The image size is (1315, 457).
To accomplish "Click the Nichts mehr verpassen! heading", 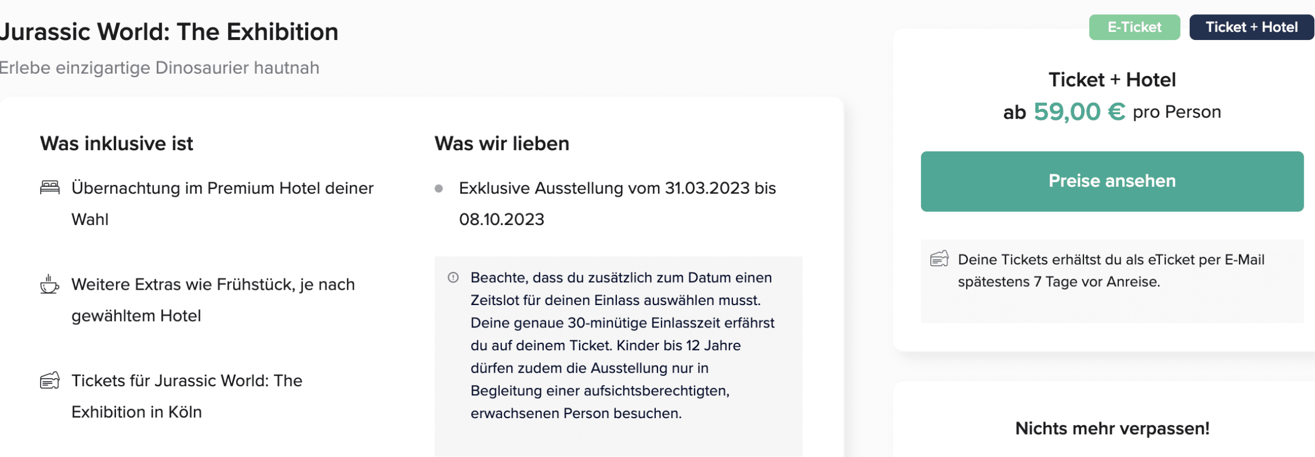I will click(1112, 428).
